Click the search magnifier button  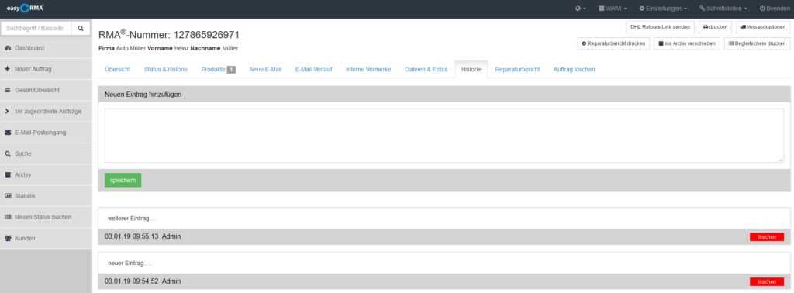point(81,29)
